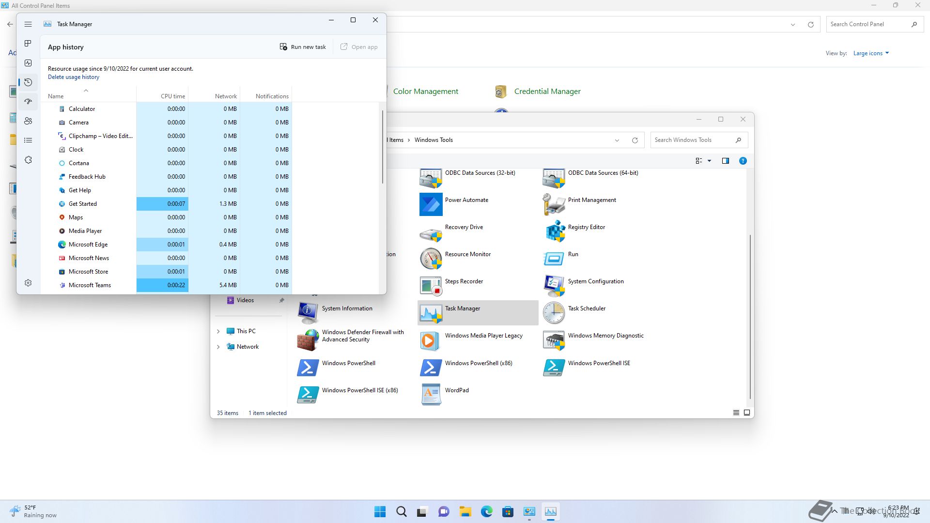Open the View by Large icons dropdown
Image resolution: width=930 pixels, height=523 pixels.
(x=871, y=53)
